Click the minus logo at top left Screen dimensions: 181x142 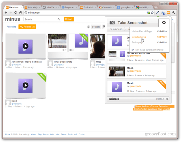(12, 19)
